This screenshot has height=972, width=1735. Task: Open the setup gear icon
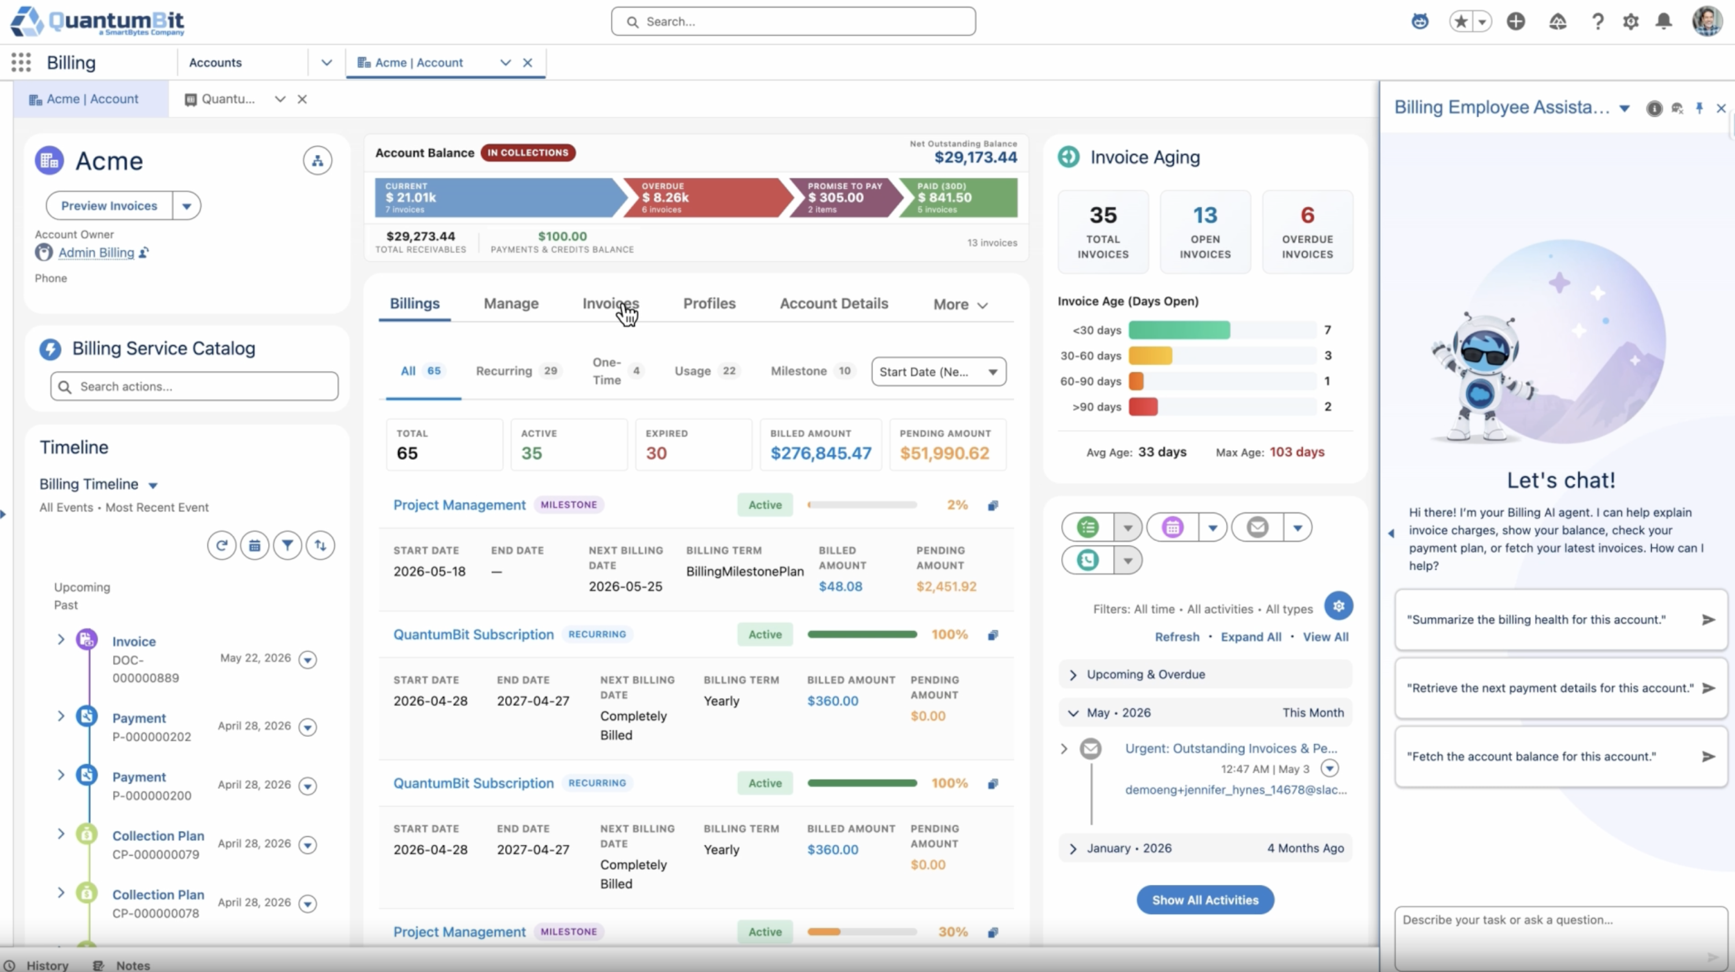1630,21
